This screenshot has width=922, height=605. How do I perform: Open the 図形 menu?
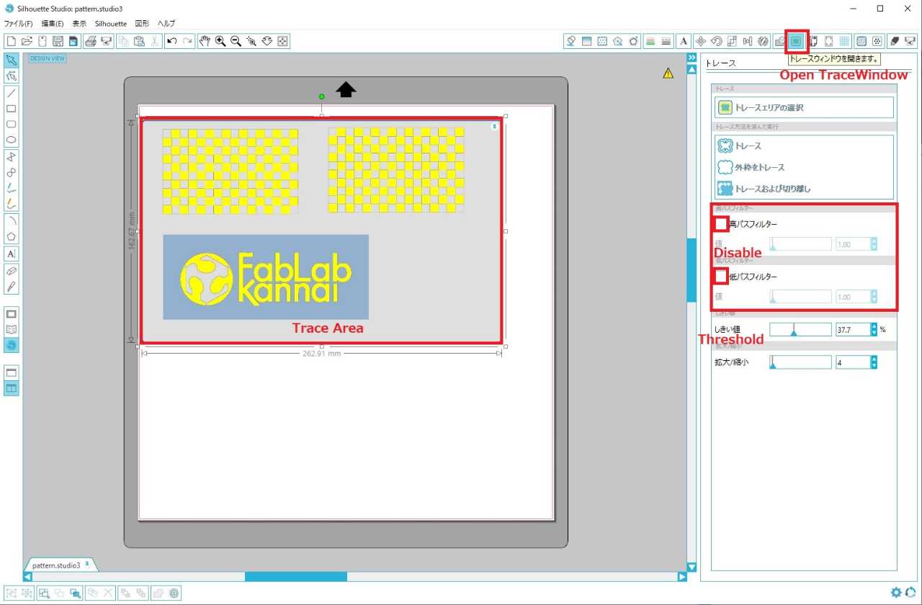[x=142, y=24]
